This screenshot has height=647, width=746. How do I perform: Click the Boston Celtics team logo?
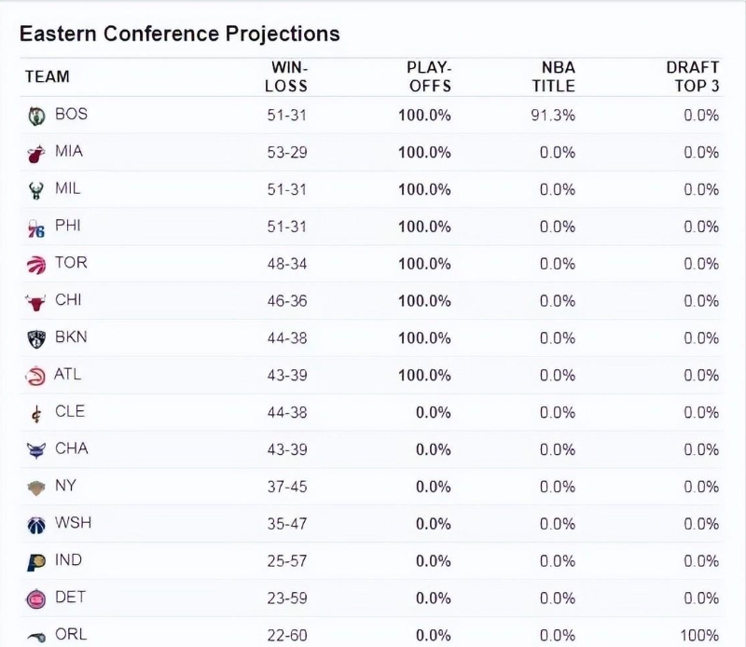[36, 116]
